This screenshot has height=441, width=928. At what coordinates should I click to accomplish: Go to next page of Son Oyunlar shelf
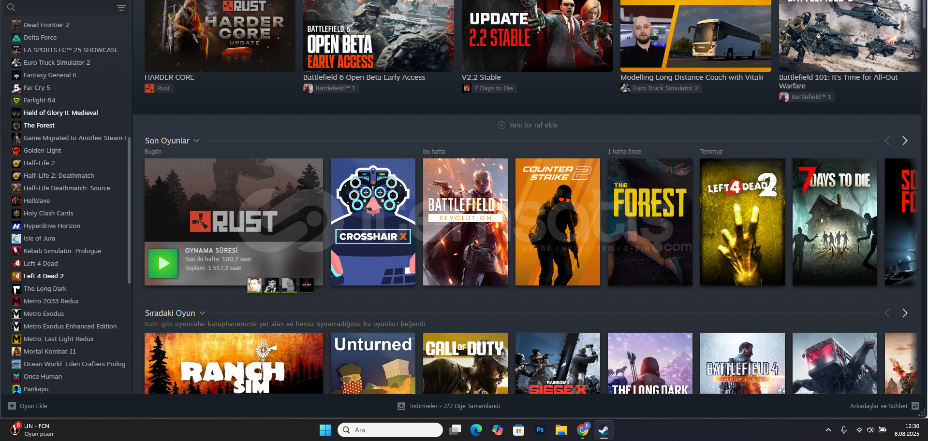point(905,141)
